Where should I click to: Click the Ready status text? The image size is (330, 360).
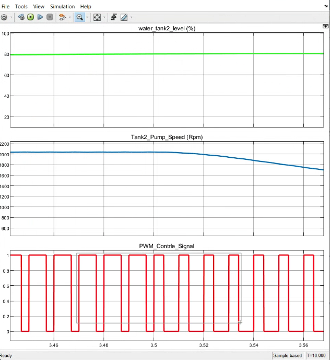pos(6,355)
